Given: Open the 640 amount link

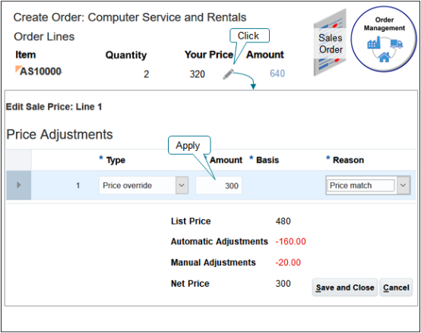Looking at the screenshot, I should 277,74.
